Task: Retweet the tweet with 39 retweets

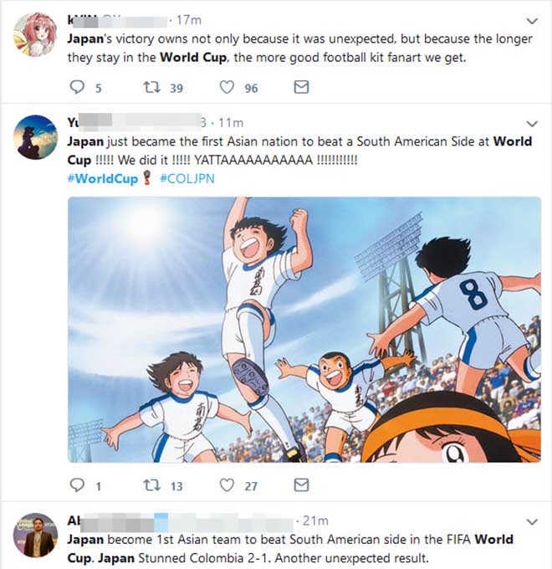Action: coord(151,87)
